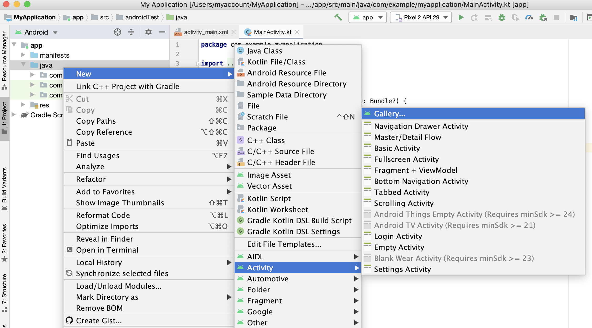Screen dimensions: 592x328
Task: Click the scroll-from-source target icon
Action: [118, 32]
